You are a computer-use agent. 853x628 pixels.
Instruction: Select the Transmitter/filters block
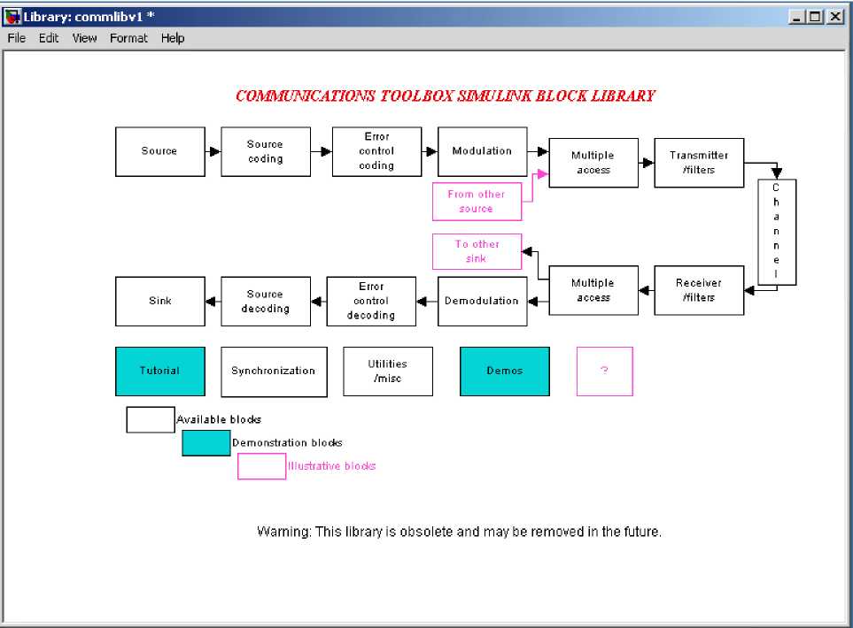point(699,163)
